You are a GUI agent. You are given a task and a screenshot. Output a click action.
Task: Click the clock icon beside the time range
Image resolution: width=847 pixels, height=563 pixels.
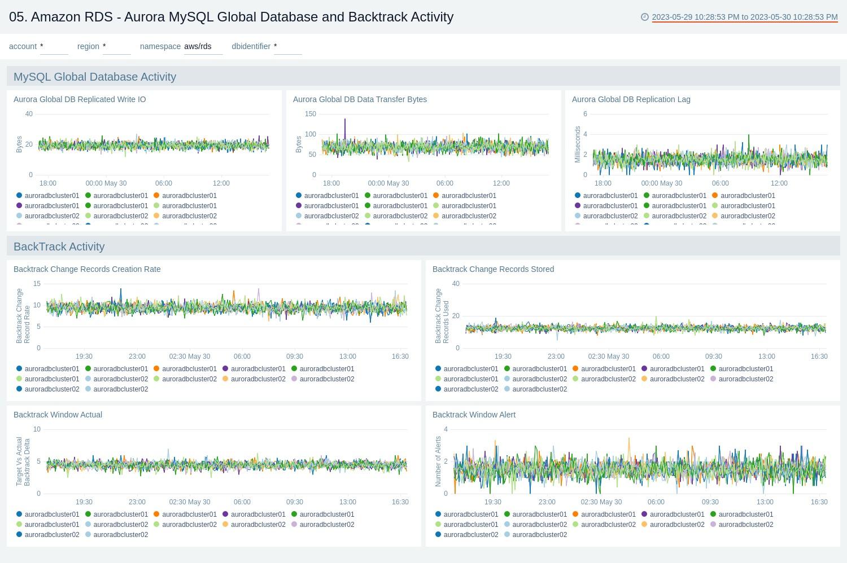pos(645,17)
